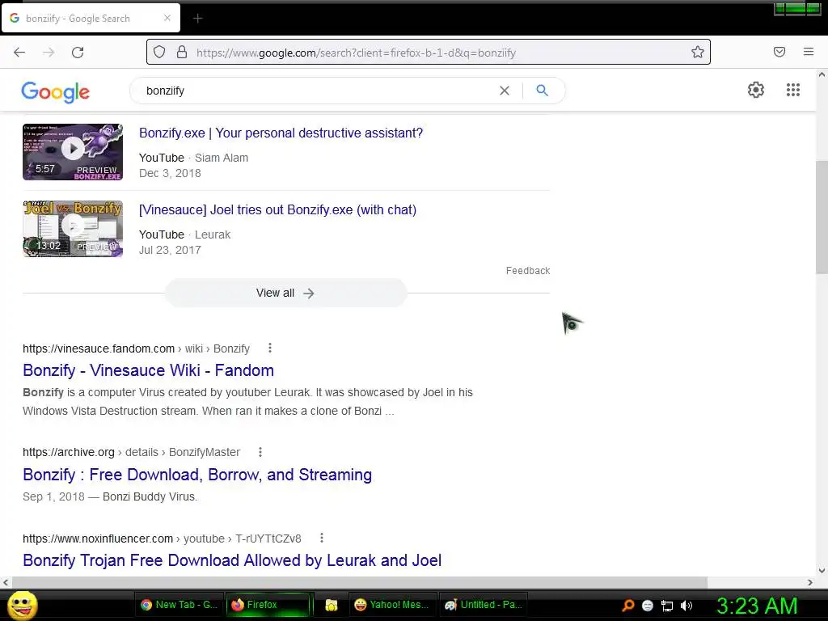Screen dimensions: 828x621
Task: Open the Google apps grid
Action: tap(792, 90)
